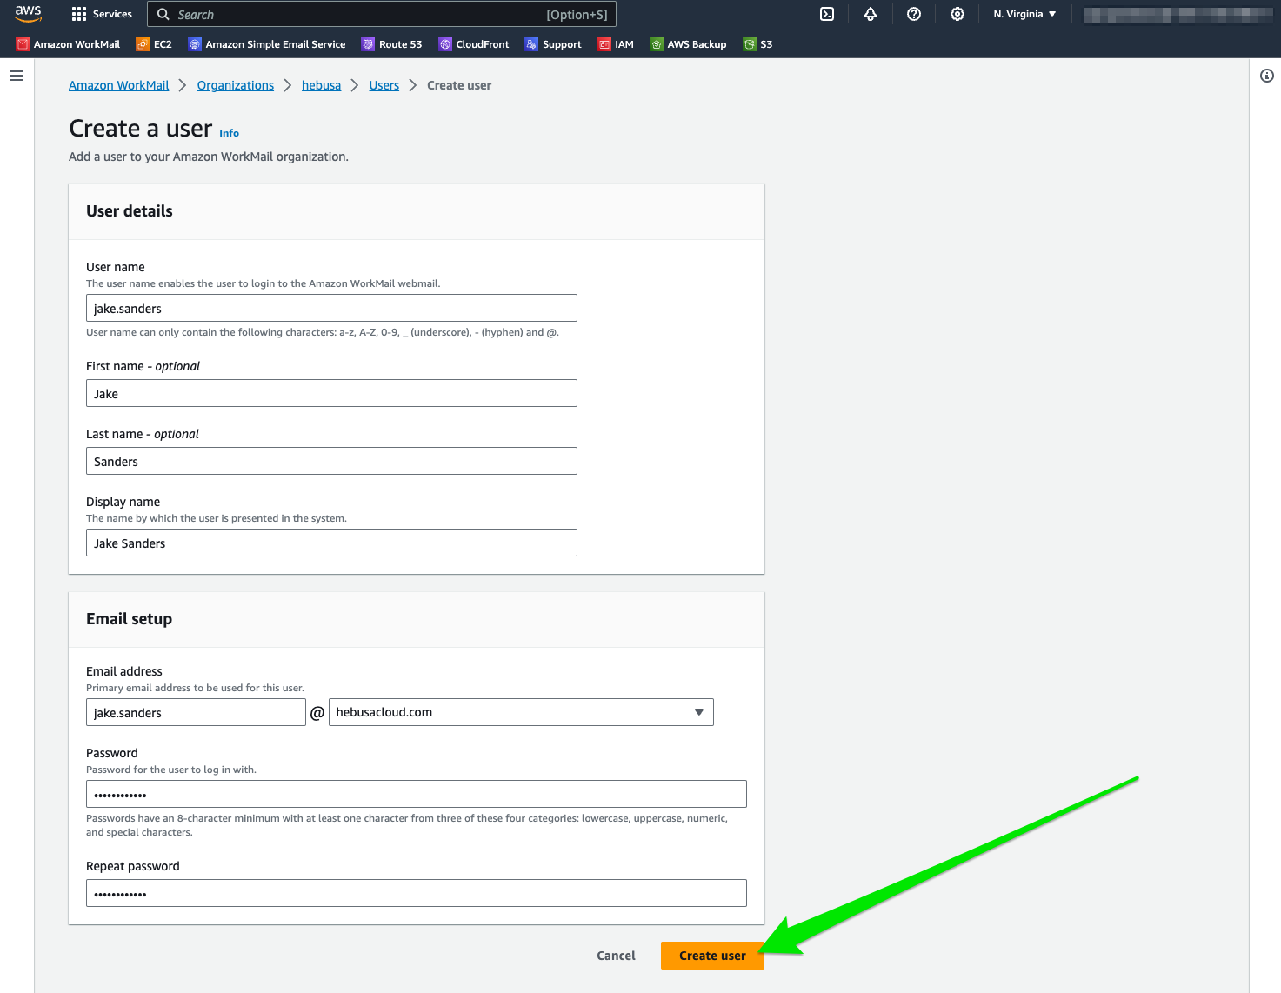Open the AWS CloudShell icon
Image resolution: width=1281 pixels, height=993 pixels.
point(827,14)
